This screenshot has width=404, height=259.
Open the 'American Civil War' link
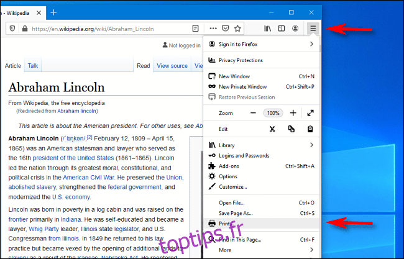[88, 178]
